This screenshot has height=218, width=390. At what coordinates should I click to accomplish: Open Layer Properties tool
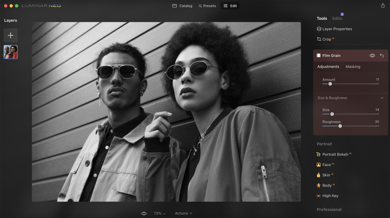click(x=334, y=29)
